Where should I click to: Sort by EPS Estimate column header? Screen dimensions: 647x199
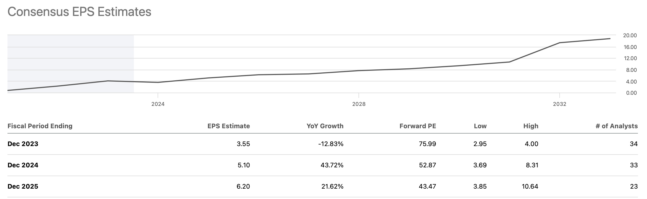pyautogui.click(x=229, y=126)
